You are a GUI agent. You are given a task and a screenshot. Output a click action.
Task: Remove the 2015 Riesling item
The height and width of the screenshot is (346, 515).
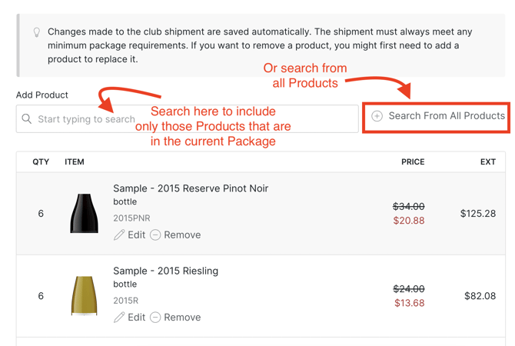pyautogui.click(x=181, y=318)
